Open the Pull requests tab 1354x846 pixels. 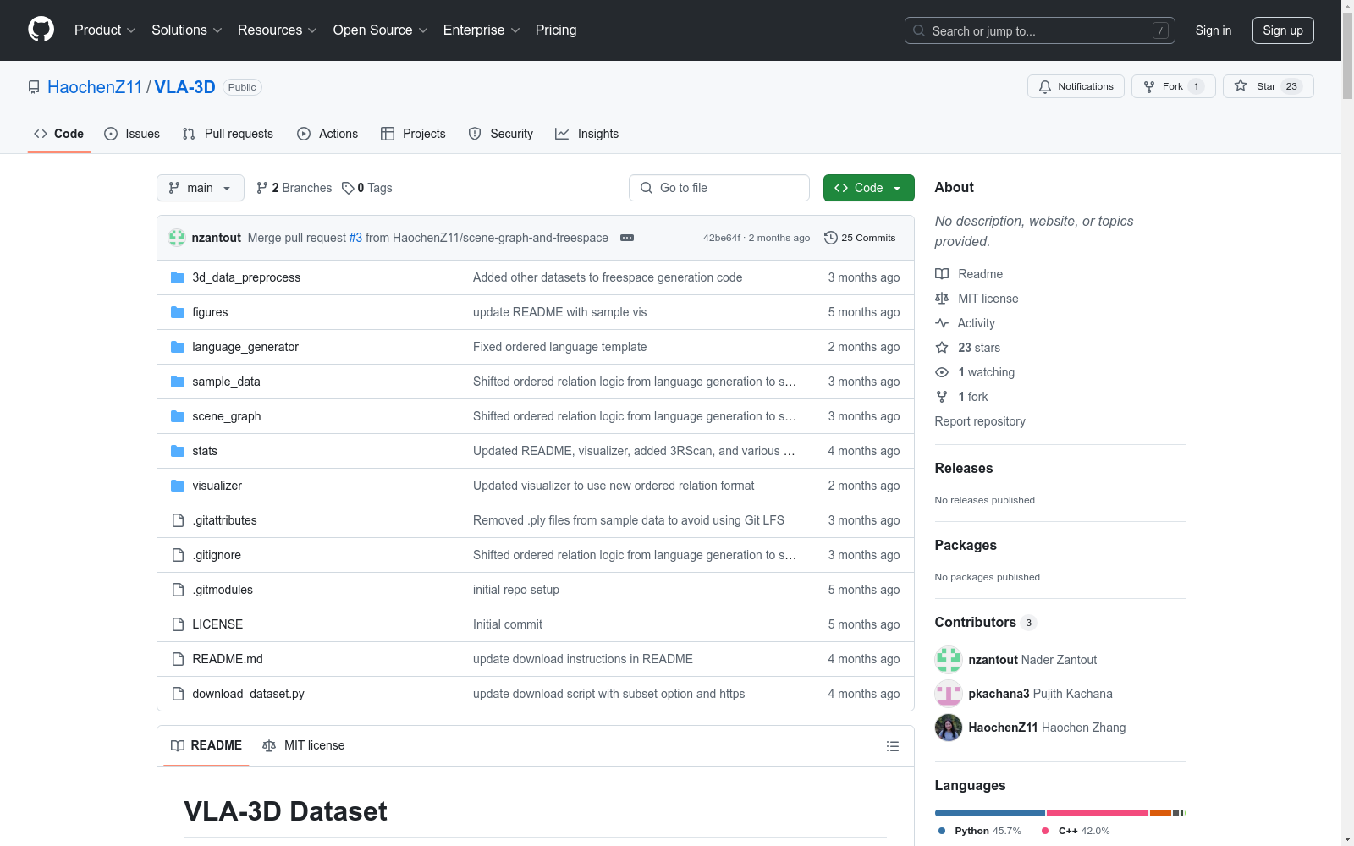[228, 134]
